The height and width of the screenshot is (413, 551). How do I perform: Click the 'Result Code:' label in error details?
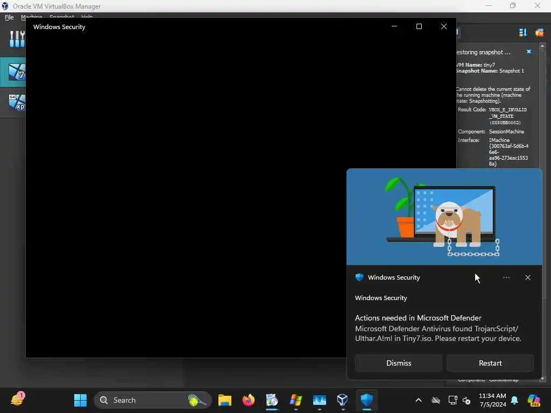tap(472, 110)
